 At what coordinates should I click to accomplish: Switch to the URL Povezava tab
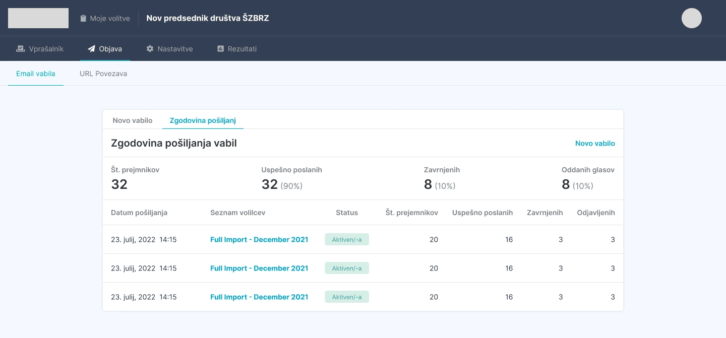pos(103,74)
